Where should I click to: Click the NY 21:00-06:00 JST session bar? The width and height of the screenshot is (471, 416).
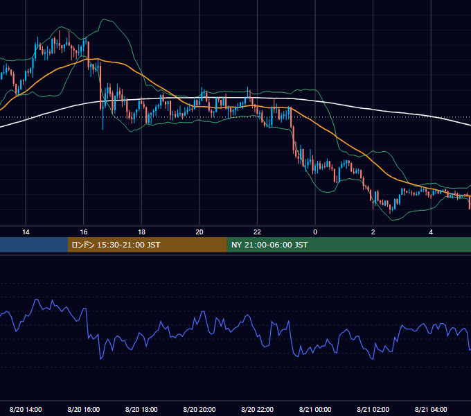[x=348, y=245]
